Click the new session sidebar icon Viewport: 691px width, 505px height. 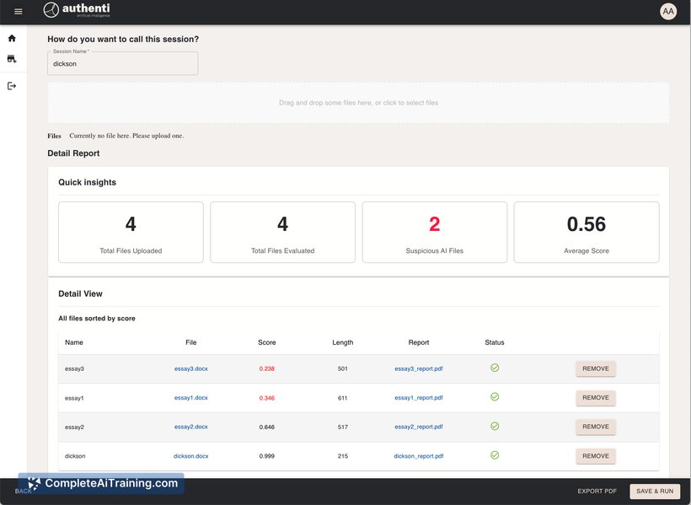tap(12, 59)
